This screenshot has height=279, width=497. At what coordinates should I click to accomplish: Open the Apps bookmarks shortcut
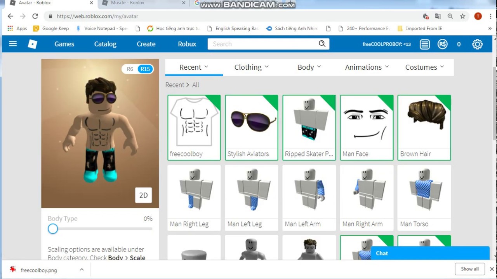[17, 28]
